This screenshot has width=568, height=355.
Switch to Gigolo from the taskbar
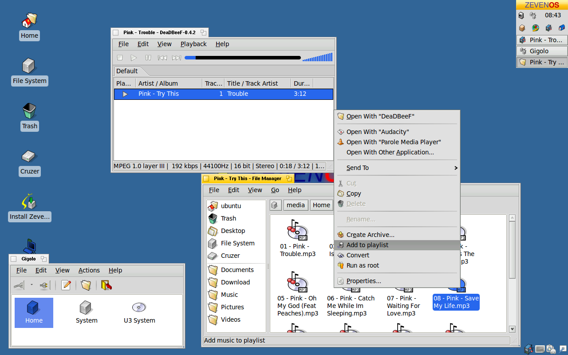(x=542, y=51)
